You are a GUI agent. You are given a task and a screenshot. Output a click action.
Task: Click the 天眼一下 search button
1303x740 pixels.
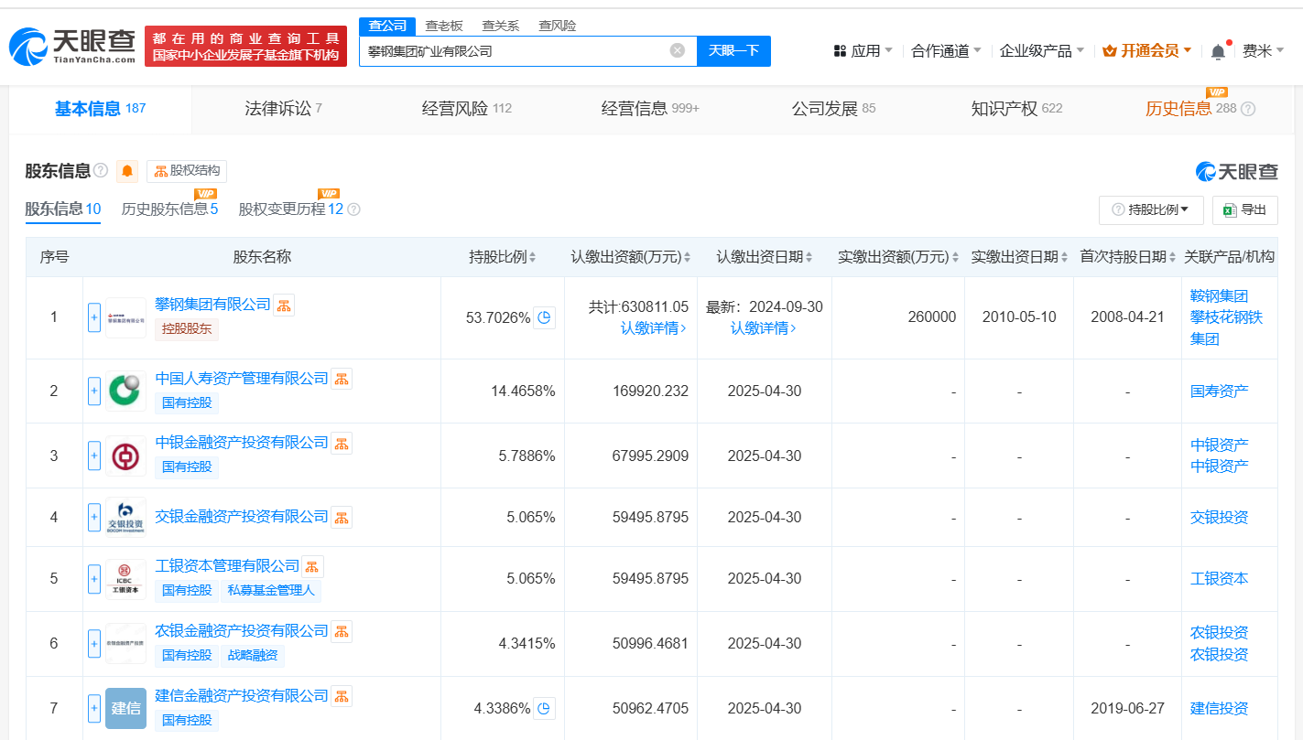click(733, 51)
